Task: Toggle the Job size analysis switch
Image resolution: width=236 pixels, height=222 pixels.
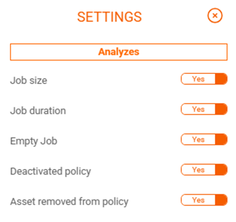Action: [x=204, y=79]
